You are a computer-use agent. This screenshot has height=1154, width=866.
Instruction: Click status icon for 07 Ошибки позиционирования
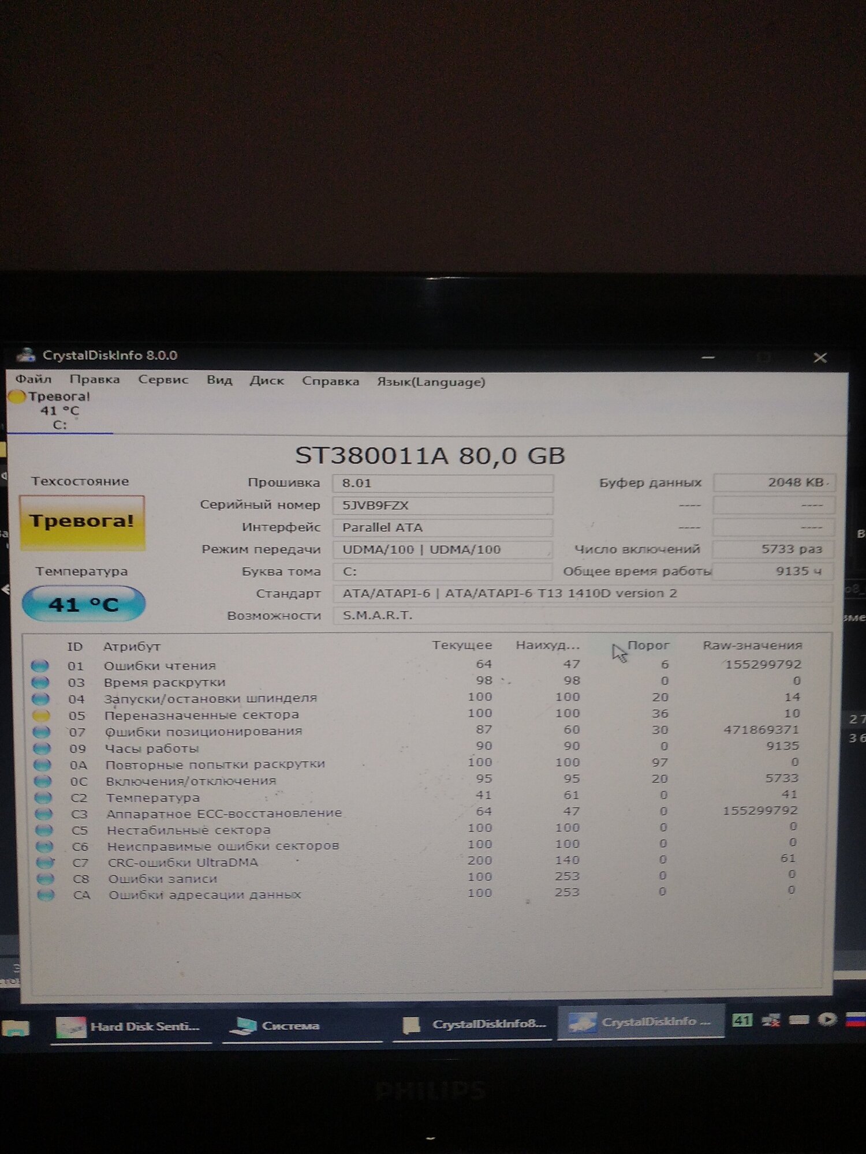pyautogui.click(x=42, y=732)
